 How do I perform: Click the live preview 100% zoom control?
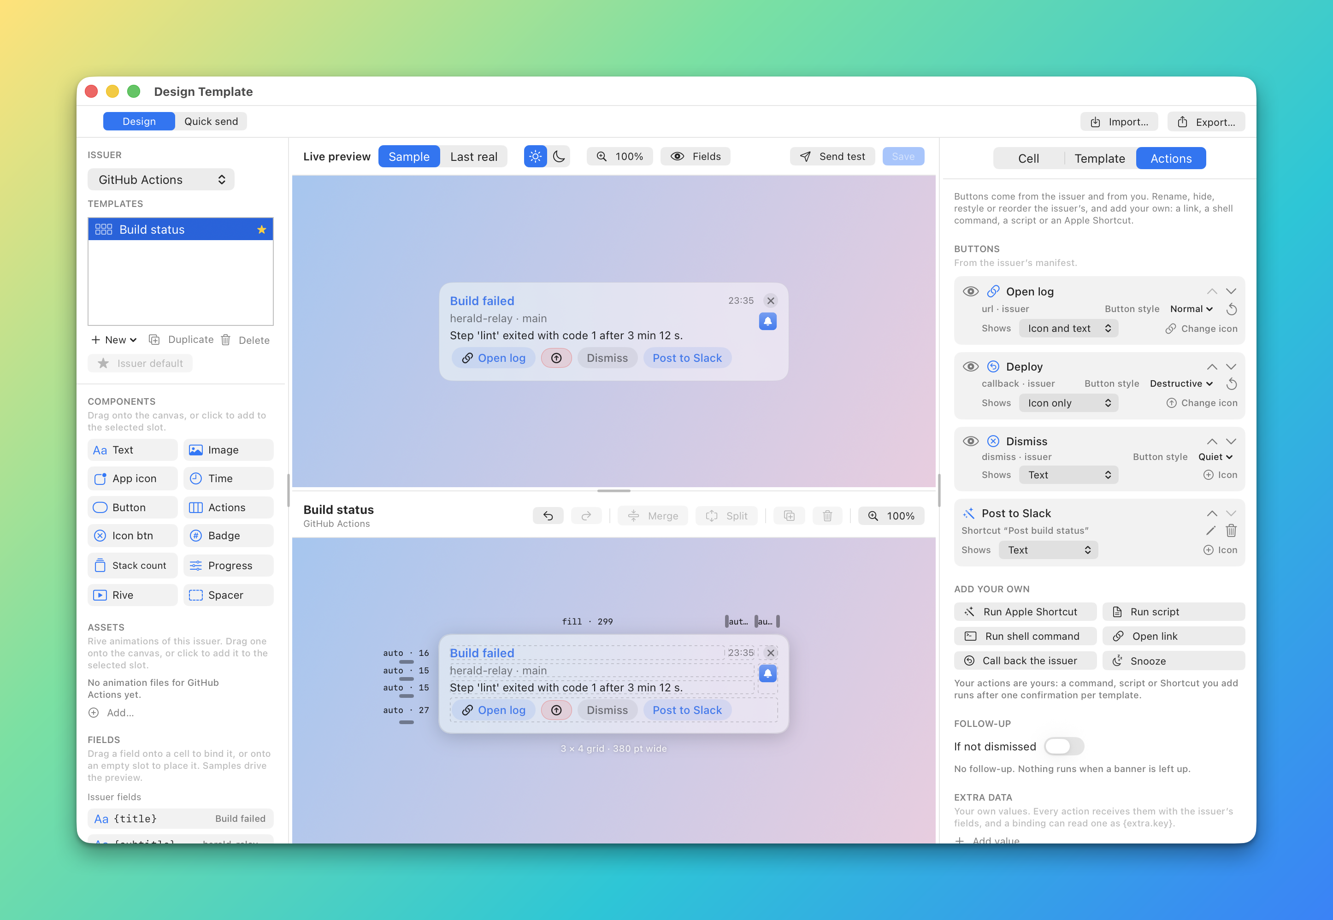click(x=619, y=156)
